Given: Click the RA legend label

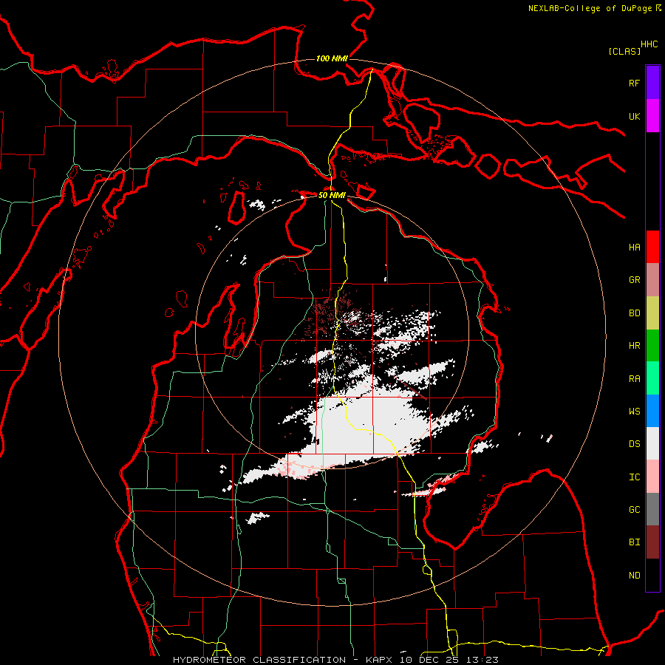Looking at the screenshot, I should click(634, 379).
